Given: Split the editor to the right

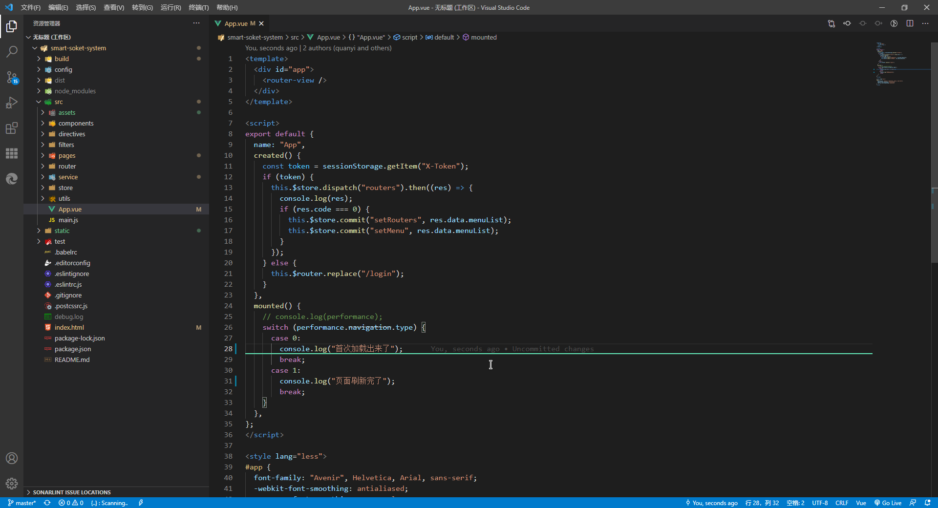Looking at the screenshot, I should pyautogui.click(x=910, y=23).
